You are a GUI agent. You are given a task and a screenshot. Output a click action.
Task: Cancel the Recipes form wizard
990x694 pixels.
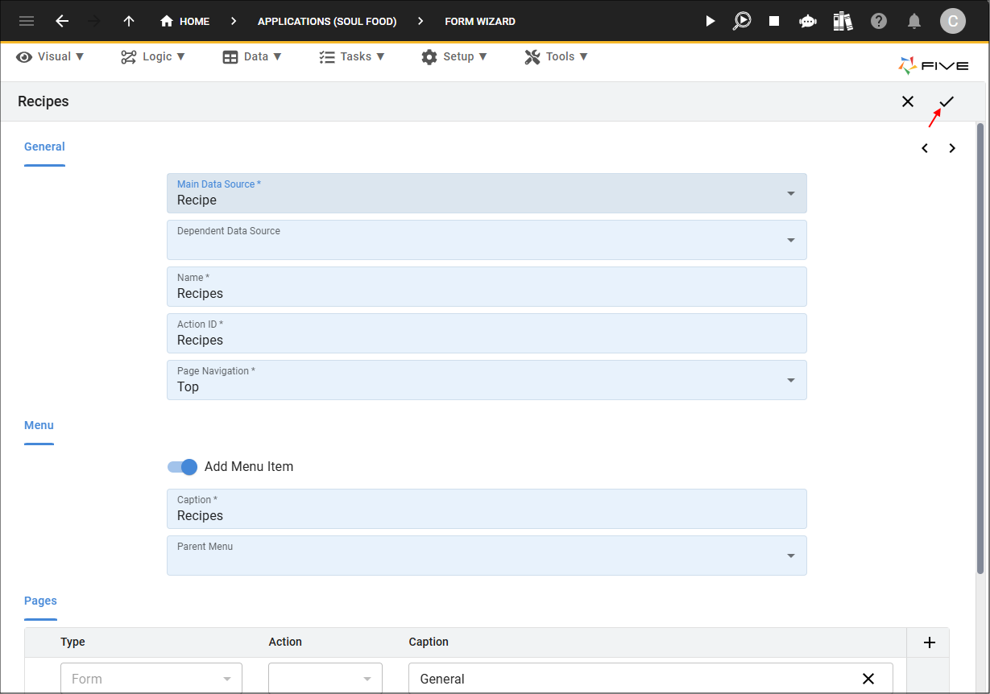tap(908, 101)
